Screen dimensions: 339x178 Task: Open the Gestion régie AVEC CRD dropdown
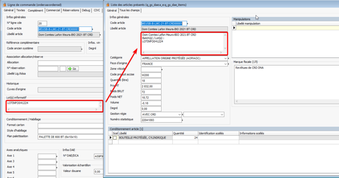click(180, 114)
